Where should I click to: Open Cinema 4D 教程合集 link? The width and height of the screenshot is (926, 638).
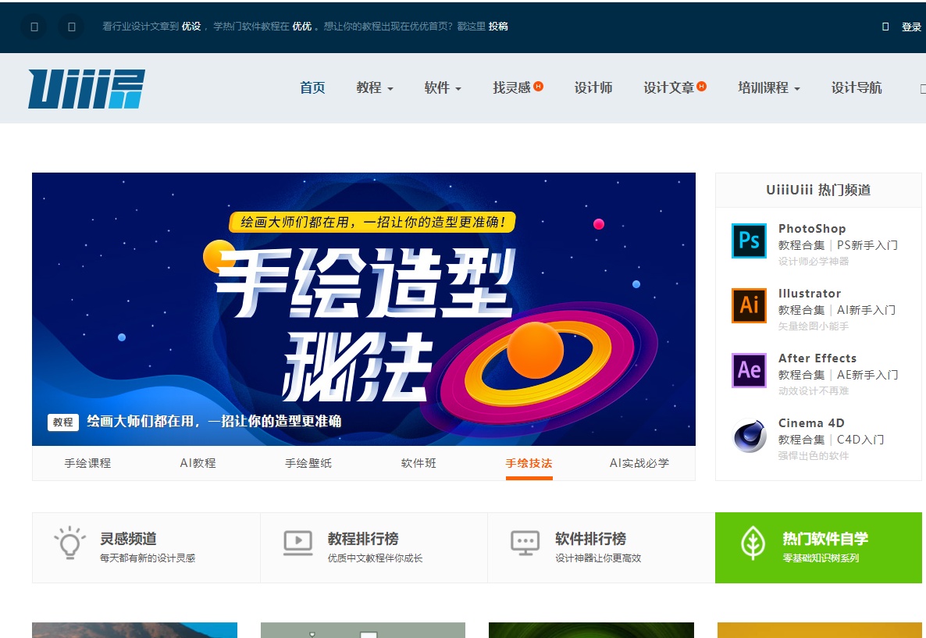801,440
